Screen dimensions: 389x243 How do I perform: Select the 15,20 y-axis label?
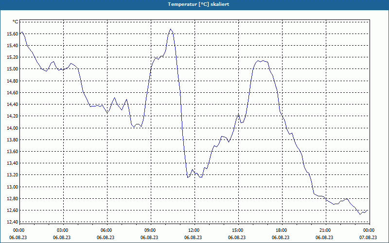13,57
